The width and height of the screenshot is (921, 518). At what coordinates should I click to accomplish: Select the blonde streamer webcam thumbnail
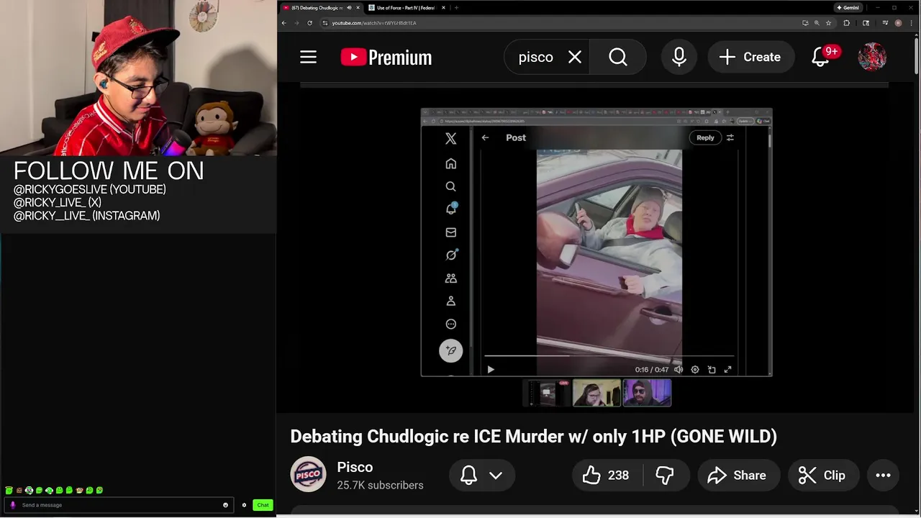[x=596, y=393]
